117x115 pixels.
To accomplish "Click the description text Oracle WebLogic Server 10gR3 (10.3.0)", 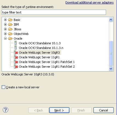I will 28,74.
